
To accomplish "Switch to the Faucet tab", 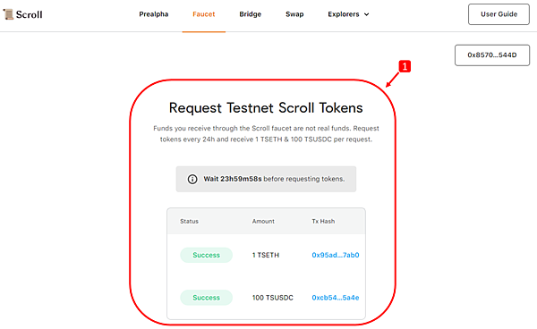I will 204,14.
